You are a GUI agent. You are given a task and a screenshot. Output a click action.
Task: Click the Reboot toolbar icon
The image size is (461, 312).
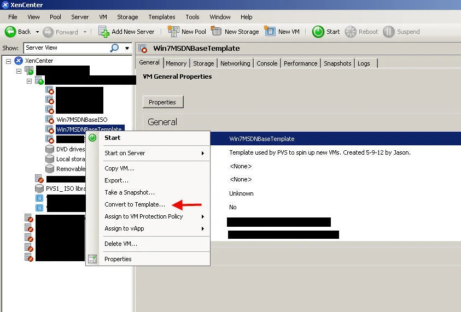click(x=351, y=32)
